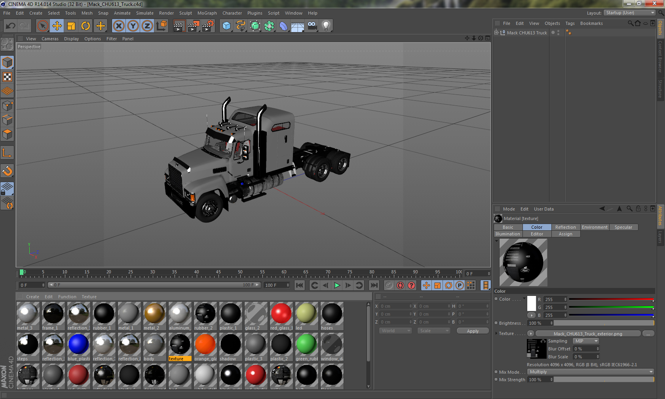Render the active view
The image size is (665, 399).
(x=179, y=26)
